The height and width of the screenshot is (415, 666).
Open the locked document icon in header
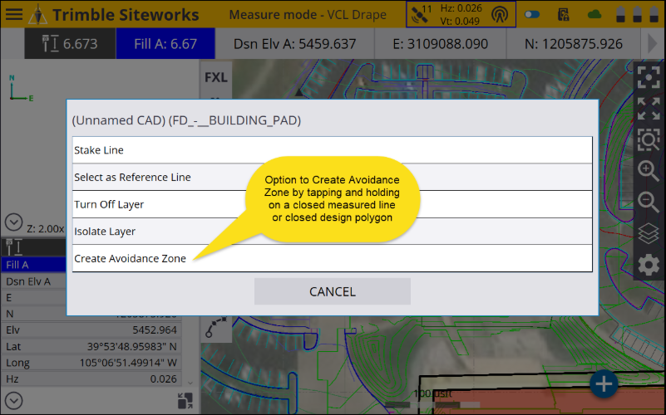point(563,14)
